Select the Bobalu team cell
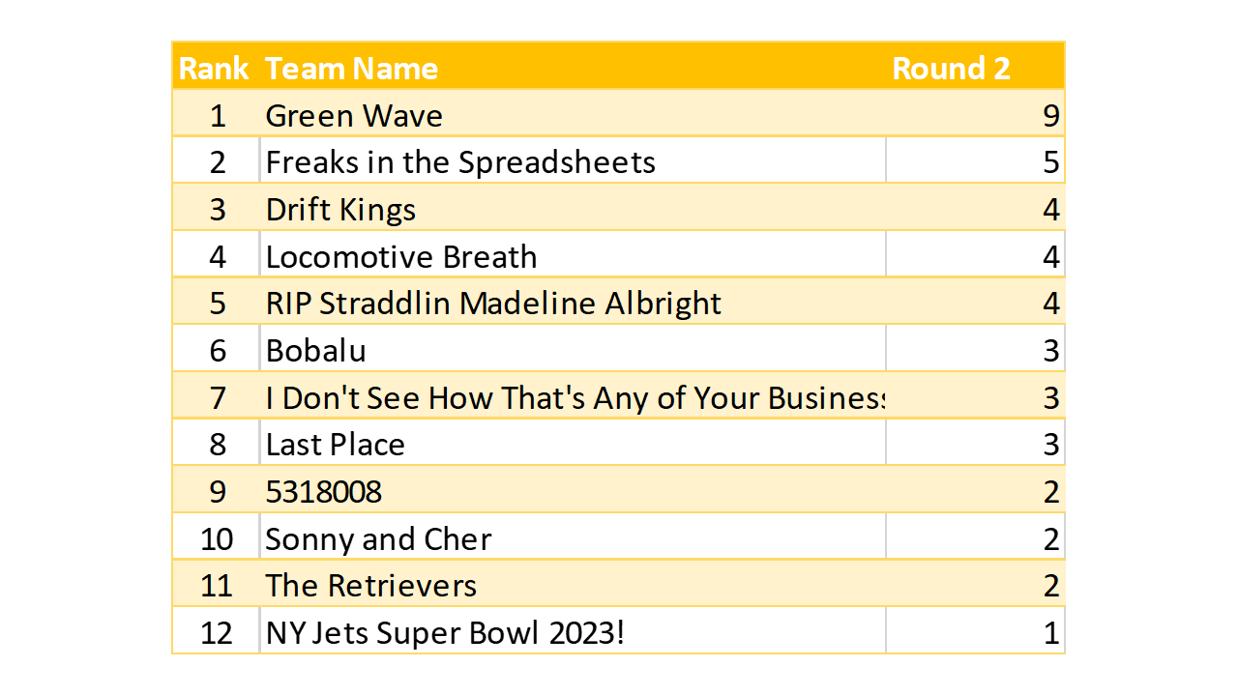Image resolution: width=1238 pixels, height=696 pixels. coord(316,350)
